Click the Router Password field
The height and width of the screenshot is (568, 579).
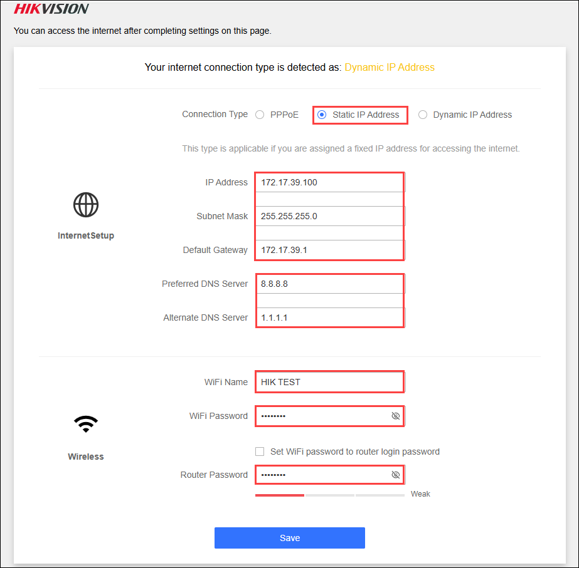(320, 475)
